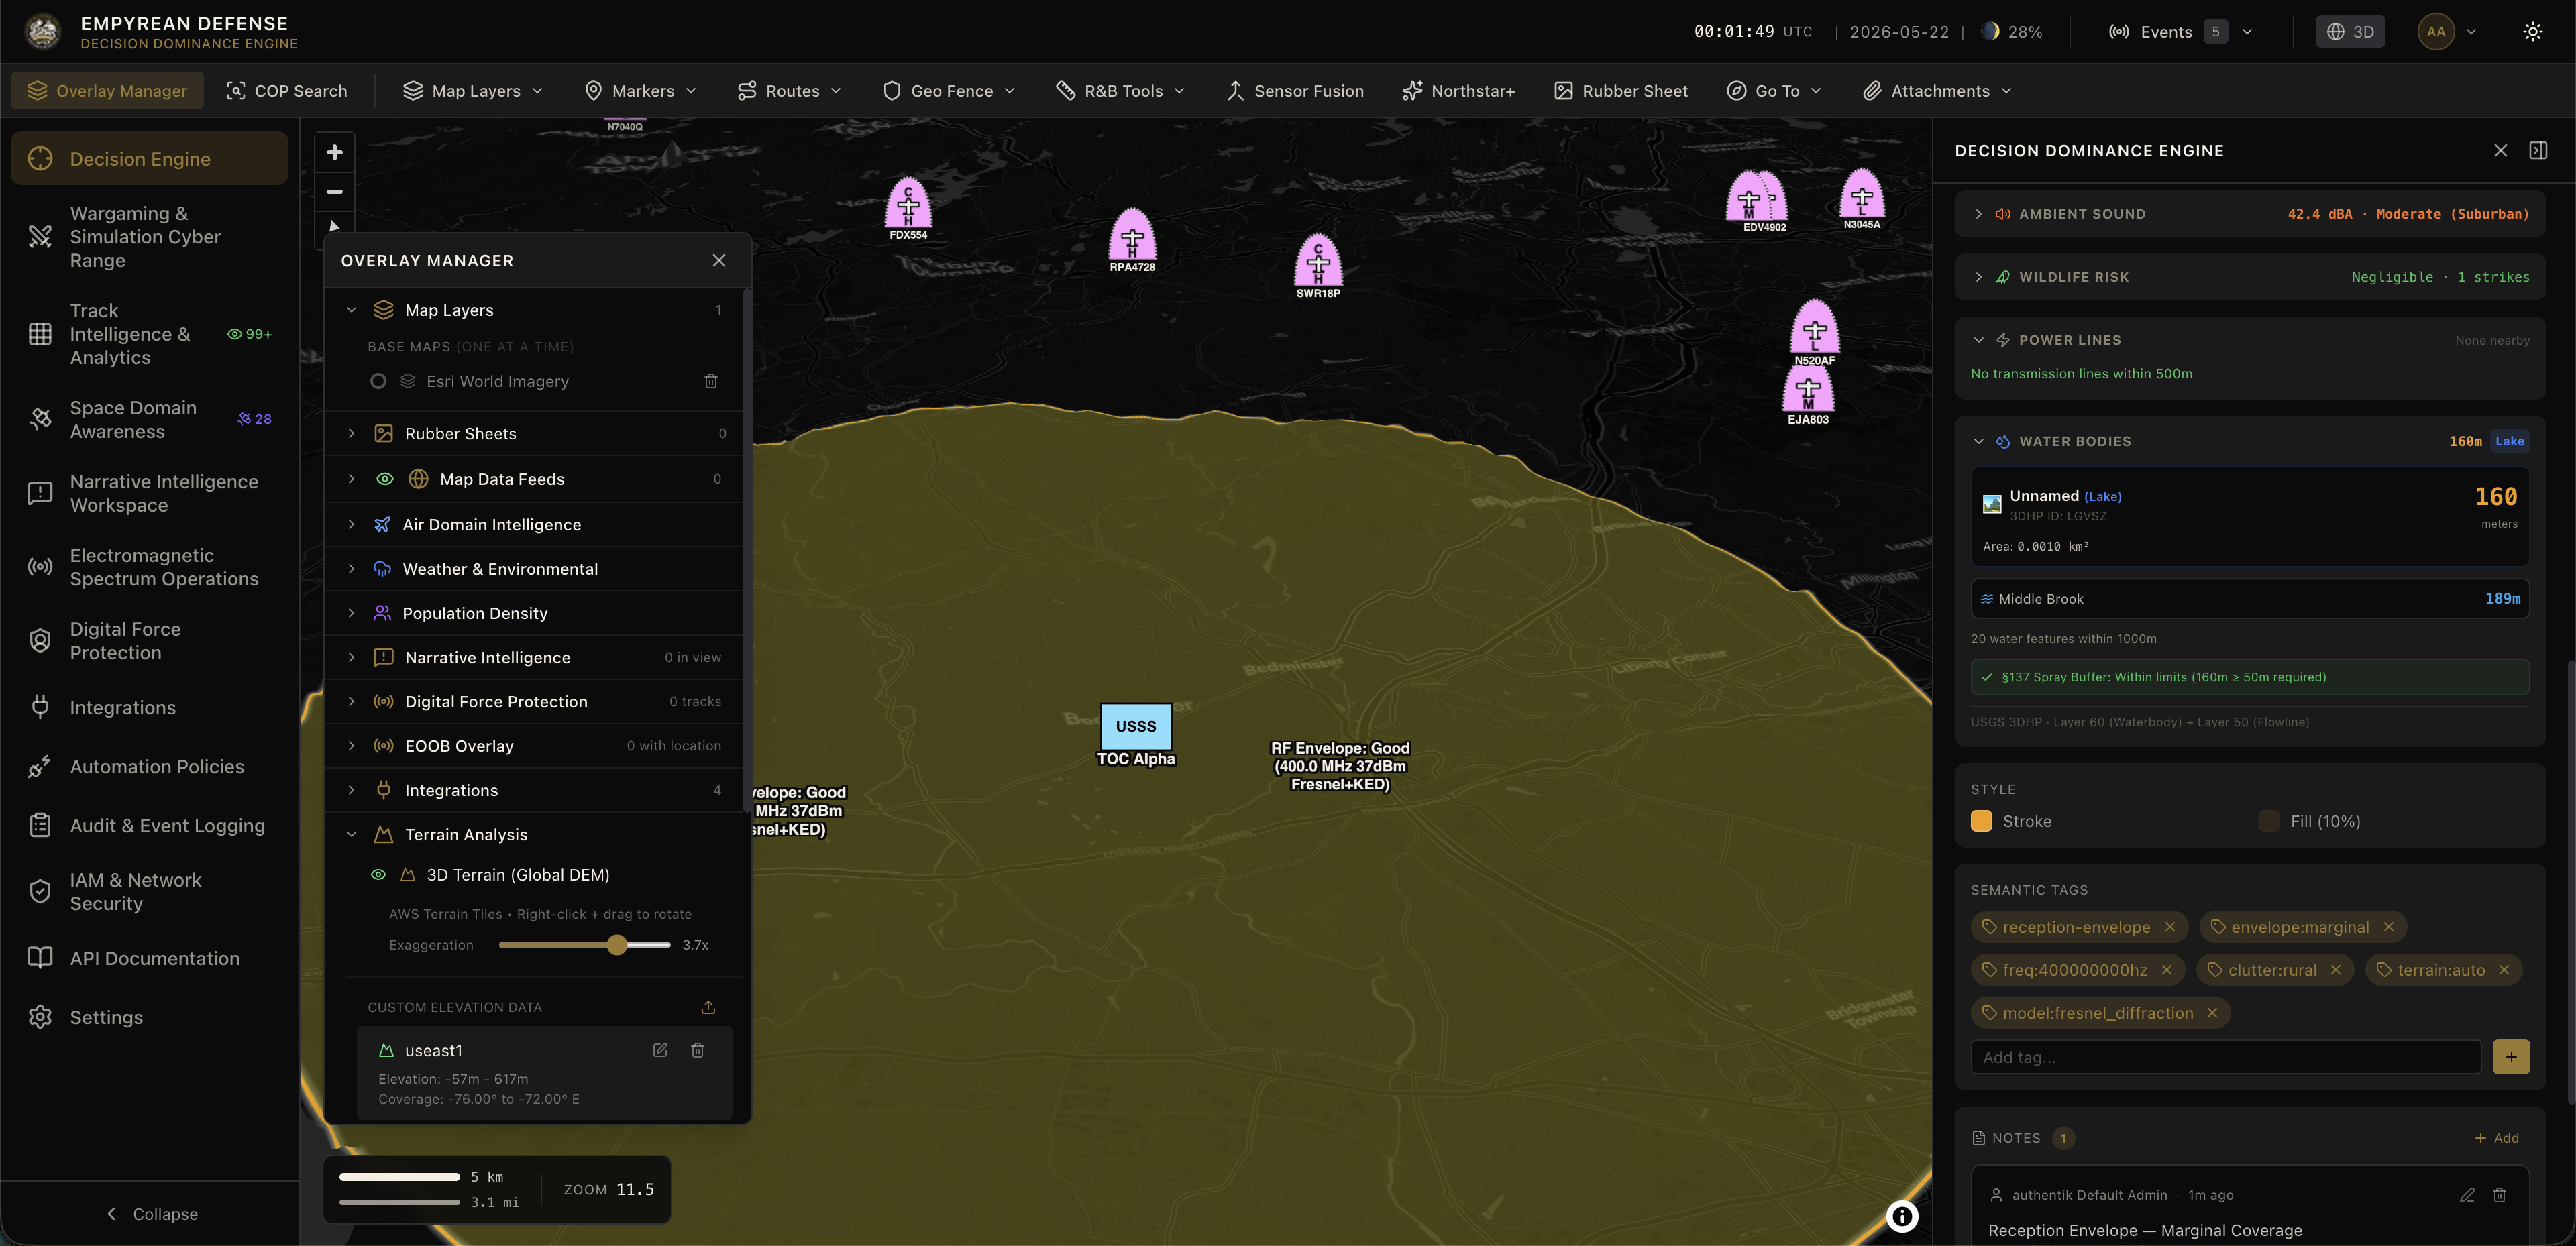Zoom in the map with plus button
2576x1246 pixels.
coord(334,152)
